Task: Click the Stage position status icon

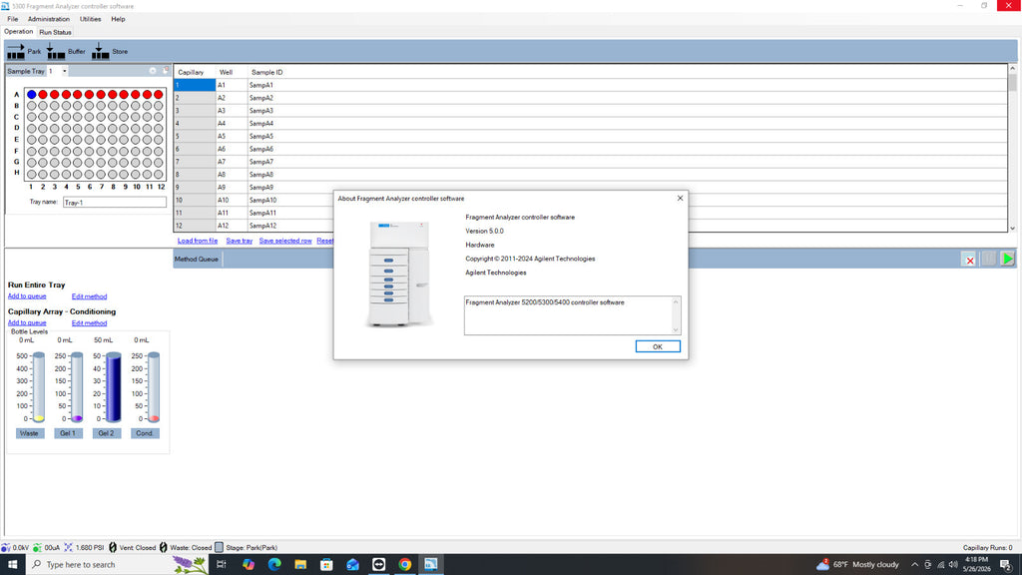Action: pos(219,548)
